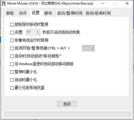Go to the 脚本 tab
This screenshot has height=120, width=134.
tap(48, 13)
